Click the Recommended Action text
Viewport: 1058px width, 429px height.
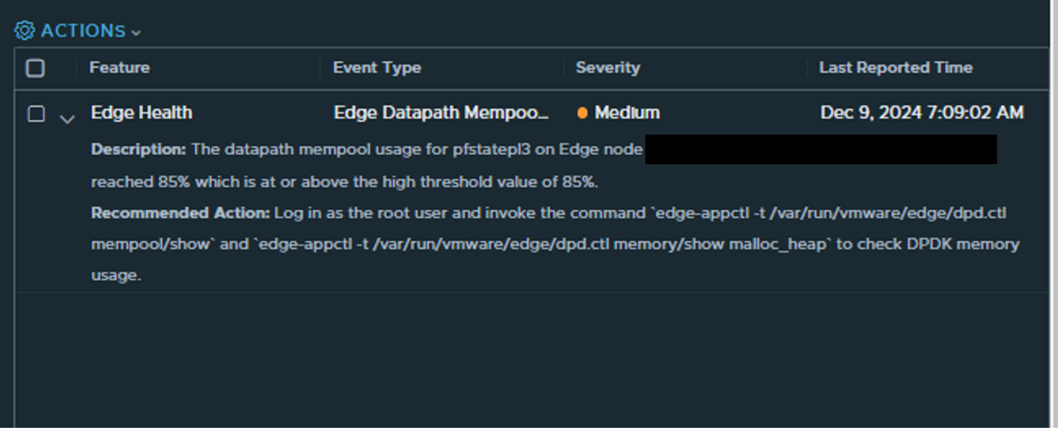pos(555,244)
